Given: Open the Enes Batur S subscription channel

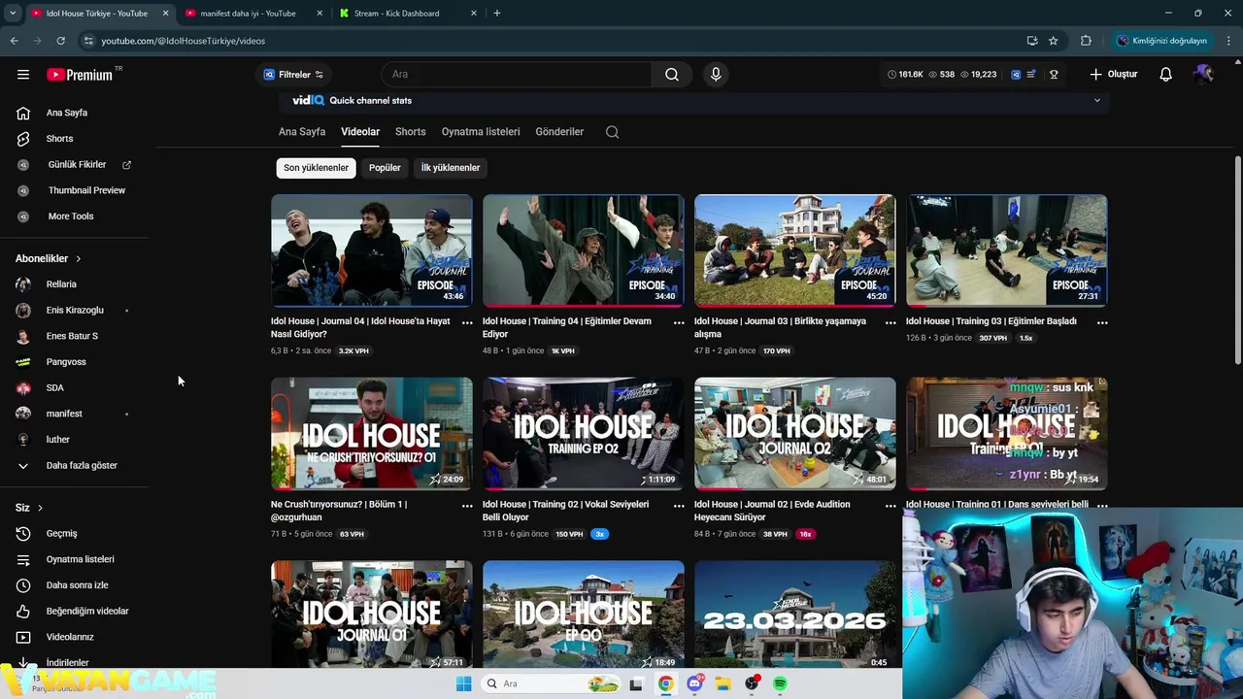Looking at the screenshot, I should (x=74, y=336).
